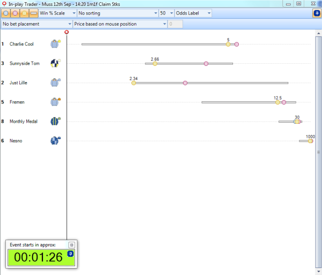Open the No sorting dropdown
The height and width of the screenshot is (275, 322).
[x=116, y=13]
